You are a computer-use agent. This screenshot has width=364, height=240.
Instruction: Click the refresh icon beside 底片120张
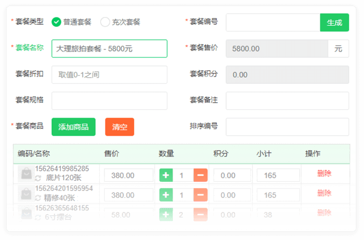(38, 178)
